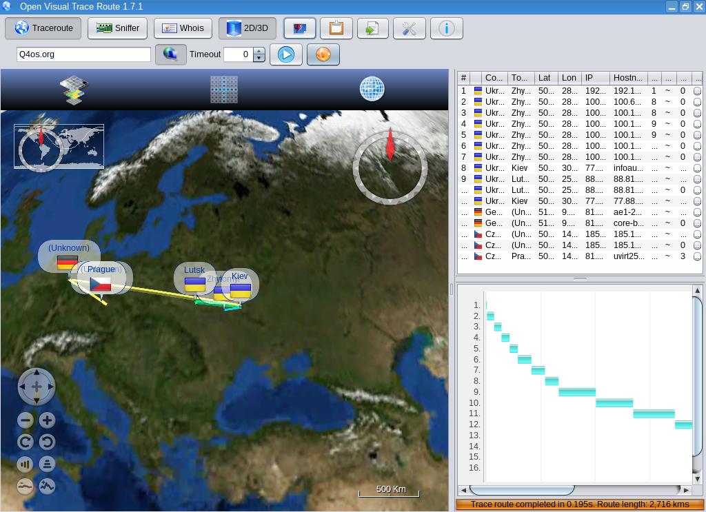Open the About info icon
The image size is (706, 512).
point(446,28)
